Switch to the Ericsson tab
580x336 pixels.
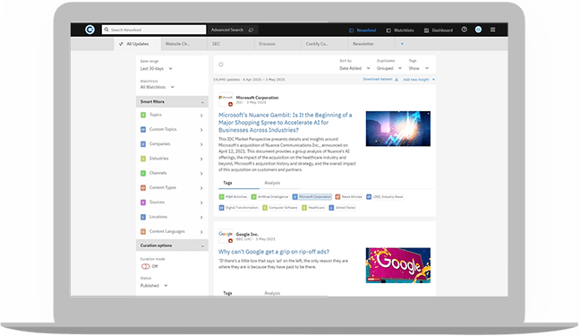(277, 44)
